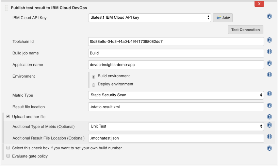Click Test Connection button
Viewport: 278px width, 166px height.
(245, 30)
